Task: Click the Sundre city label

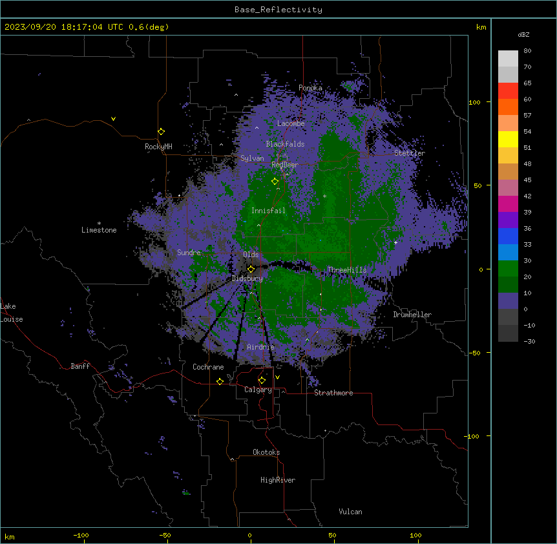Action: [x=189, y=253]
